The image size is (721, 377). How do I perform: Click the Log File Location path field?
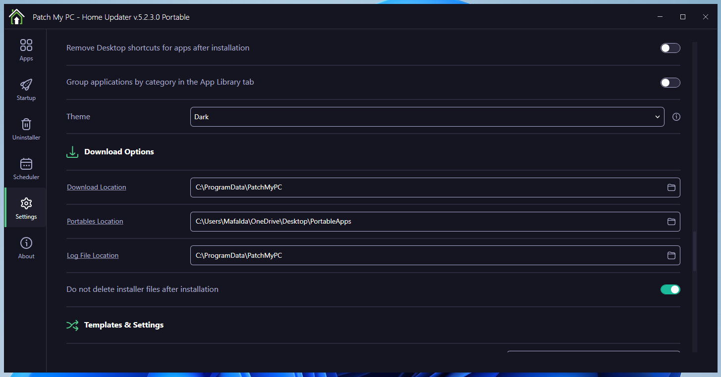point(435,256)
